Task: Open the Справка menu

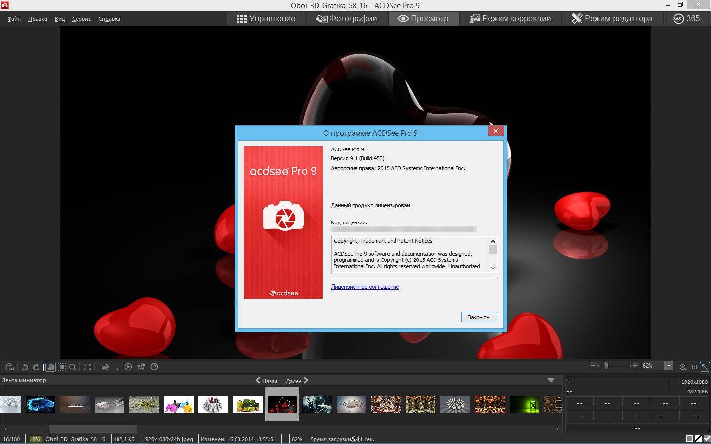Action: click(x=109, y=19)
